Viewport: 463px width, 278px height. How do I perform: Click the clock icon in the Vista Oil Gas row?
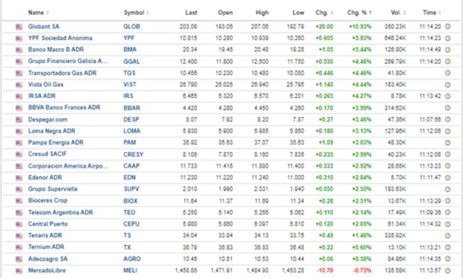[447, 84]
